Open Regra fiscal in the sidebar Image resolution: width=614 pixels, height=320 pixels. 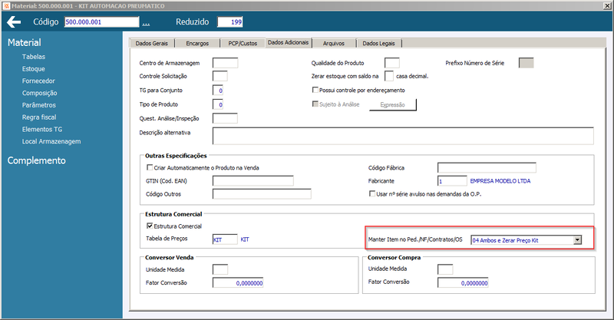39,117
